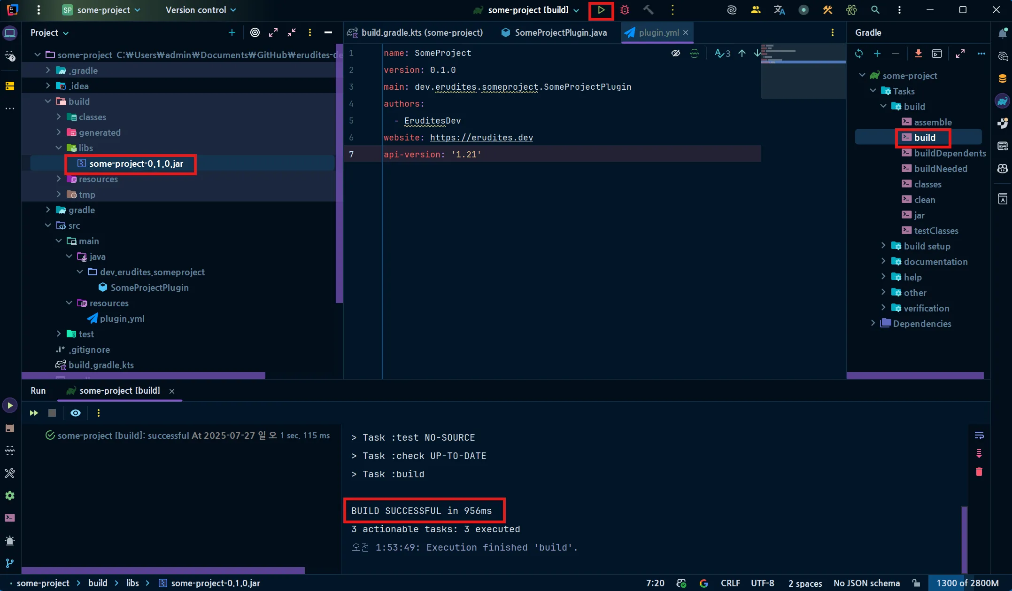Toggle soft-wrap in the console output
Image resolution: width=1012 pixels, height=591 pixels.
(979, 435)
